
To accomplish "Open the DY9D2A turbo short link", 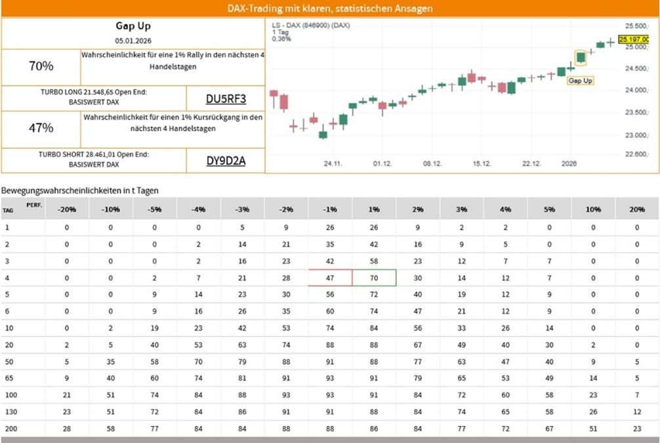I will point(226,161).
